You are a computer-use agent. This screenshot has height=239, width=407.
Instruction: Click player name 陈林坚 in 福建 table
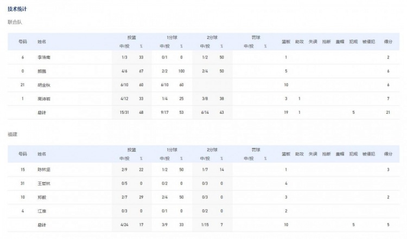tap(44, 170)
